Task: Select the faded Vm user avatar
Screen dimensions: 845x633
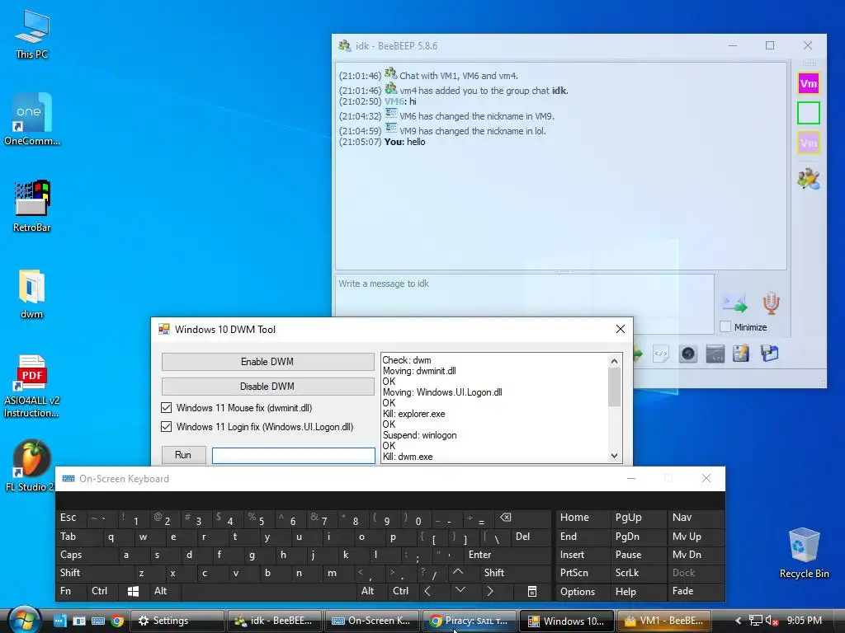Action: click(809, 143)
